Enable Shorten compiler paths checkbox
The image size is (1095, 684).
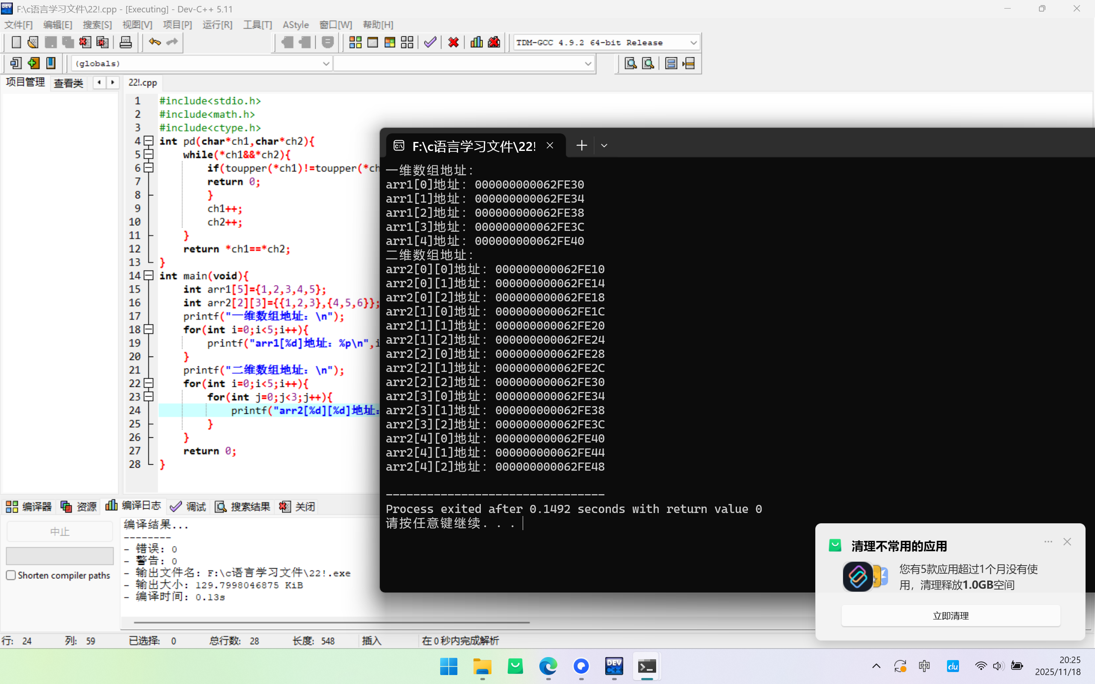click(x=11, y=575)
